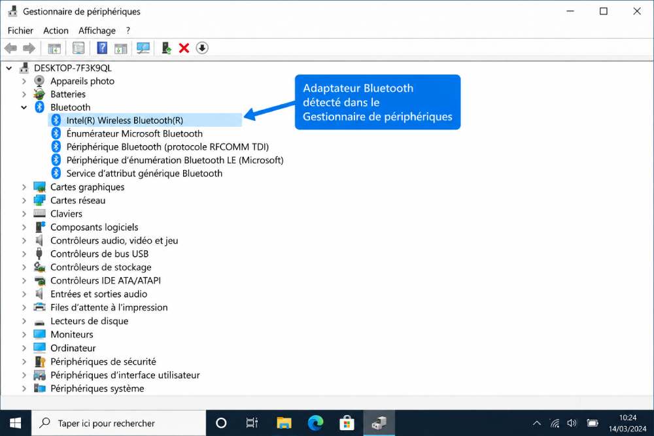Open the Fichier menu

click(x=20, y=31)
